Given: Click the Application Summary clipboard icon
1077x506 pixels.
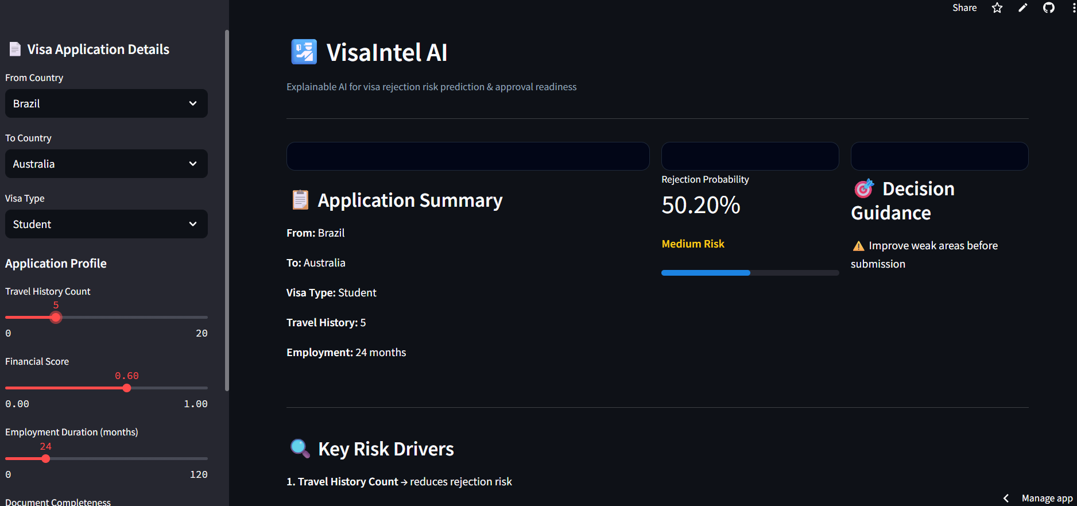Looking at the screenshot, I should (x=300, y=200).
